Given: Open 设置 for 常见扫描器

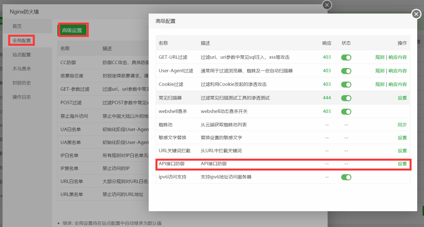Looking at the screenshot, I should pos(402,98).
